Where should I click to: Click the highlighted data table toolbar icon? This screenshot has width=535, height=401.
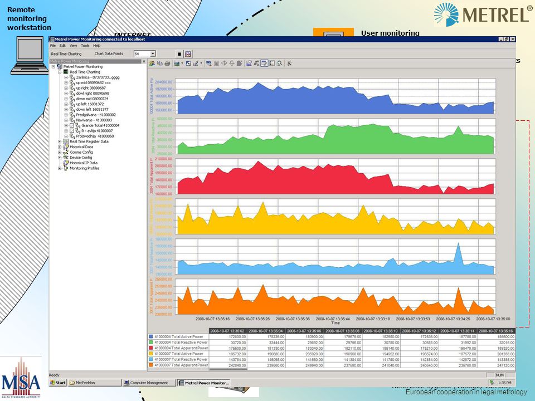click(264, 63)
